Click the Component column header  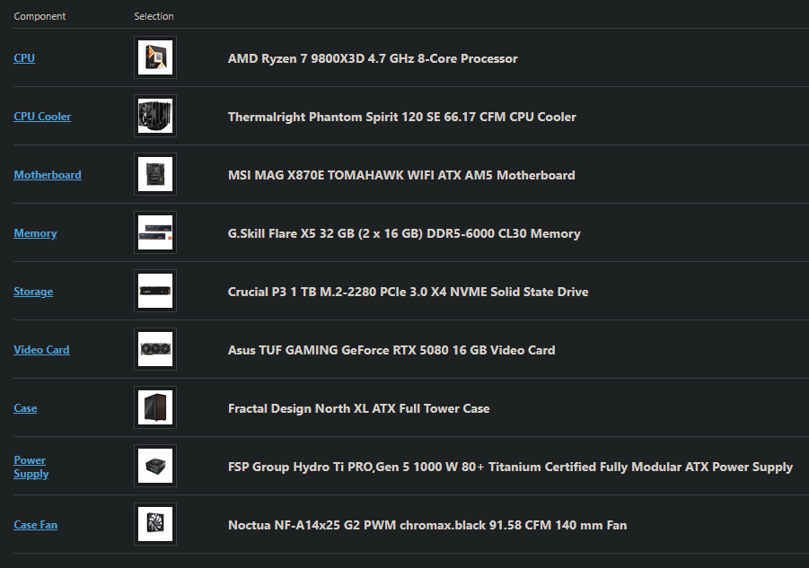(40, 16)
